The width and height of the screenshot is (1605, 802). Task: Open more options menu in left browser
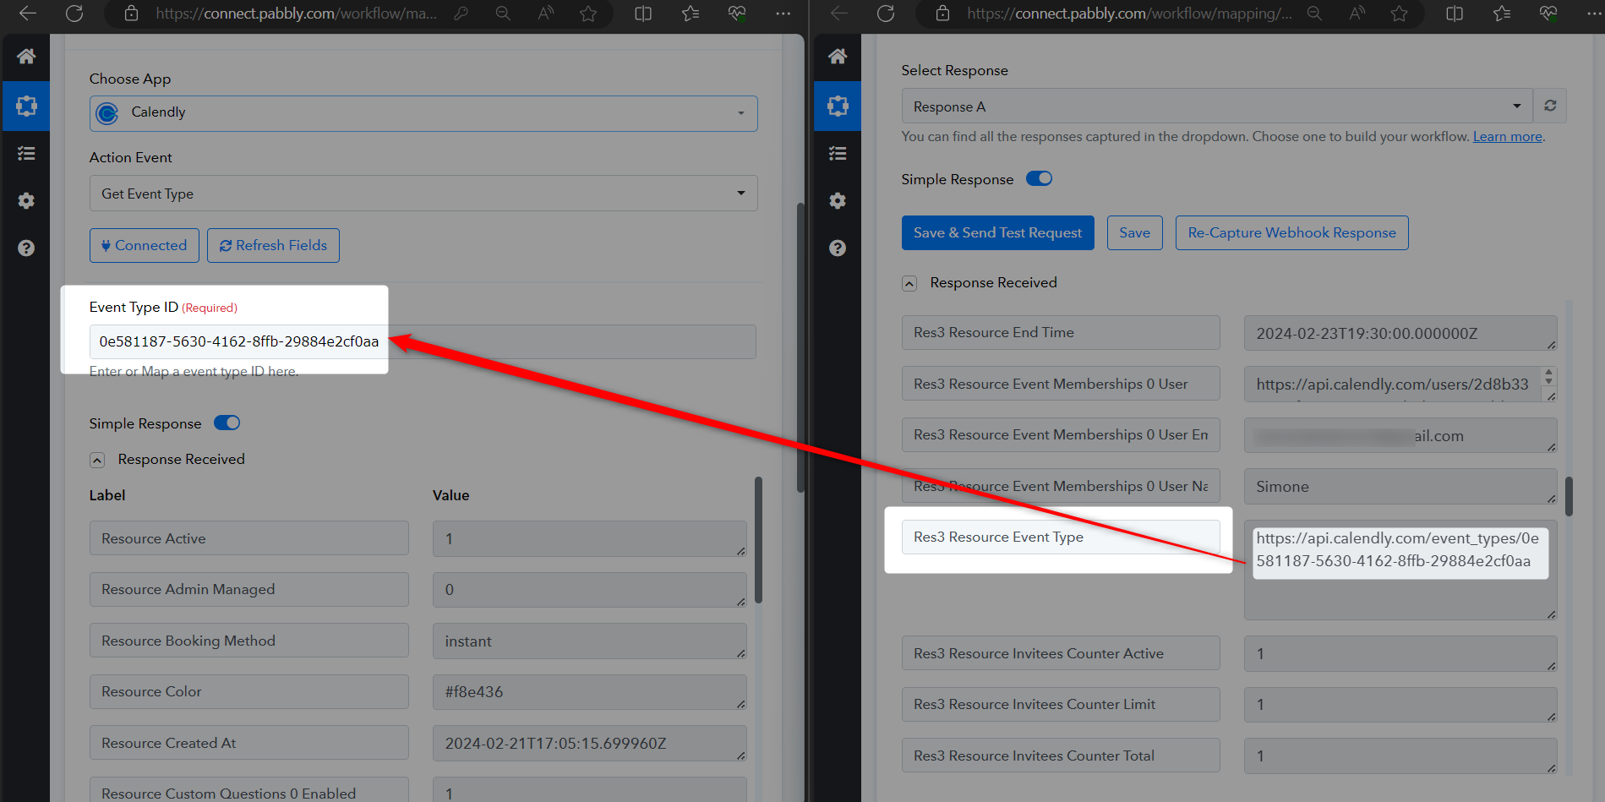click(x=783, y=14)
